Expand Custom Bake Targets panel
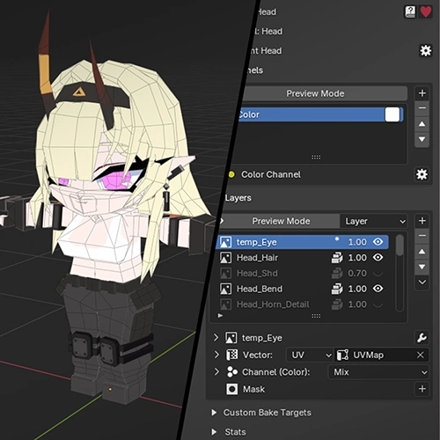Screen dimensions: 440x440 coord(214,413)
